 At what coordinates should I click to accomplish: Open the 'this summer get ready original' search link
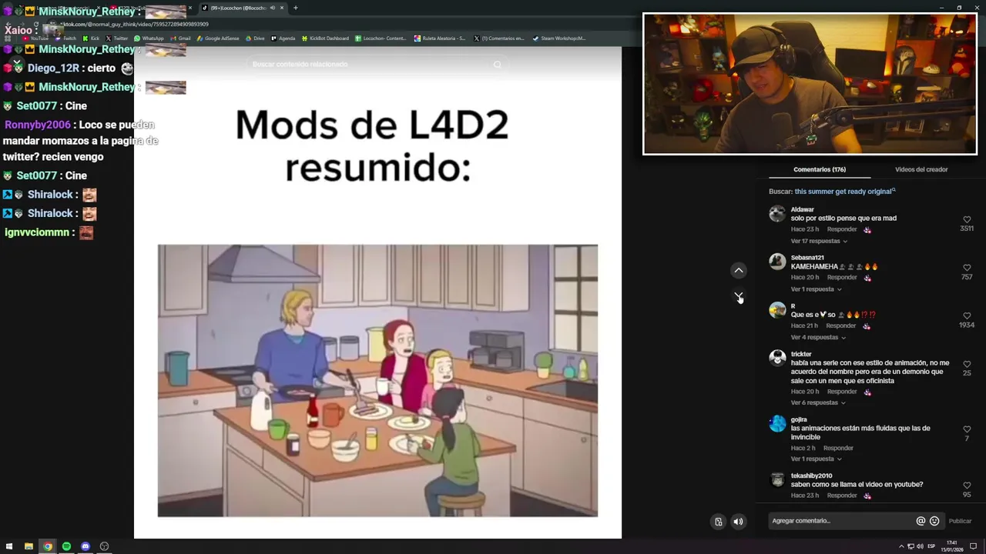(844, 191)
